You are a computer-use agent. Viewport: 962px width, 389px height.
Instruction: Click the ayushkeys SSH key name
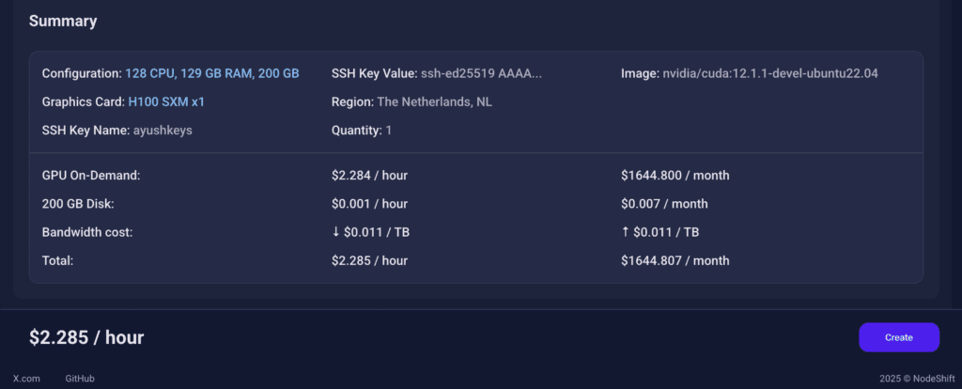tap(163, 131)
